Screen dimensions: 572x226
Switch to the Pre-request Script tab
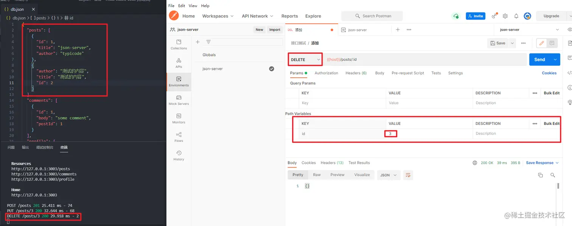[408, 73]
